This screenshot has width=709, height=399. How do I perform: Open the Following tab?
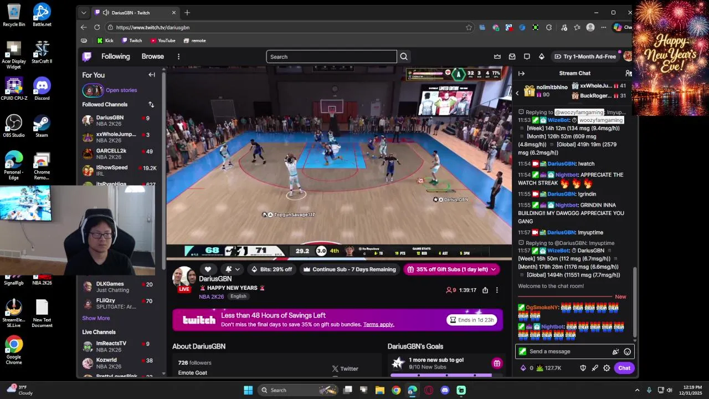(x=115, y=57)
